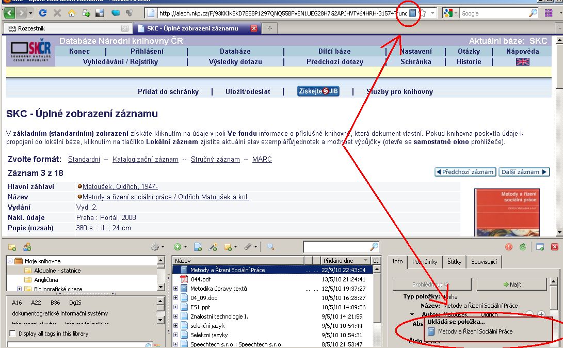Open the Zotero gear actions dropdown

[156, 247]
